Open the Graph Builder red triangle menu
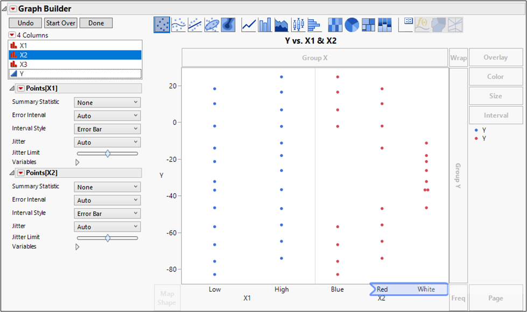 [x=13, y=9]
